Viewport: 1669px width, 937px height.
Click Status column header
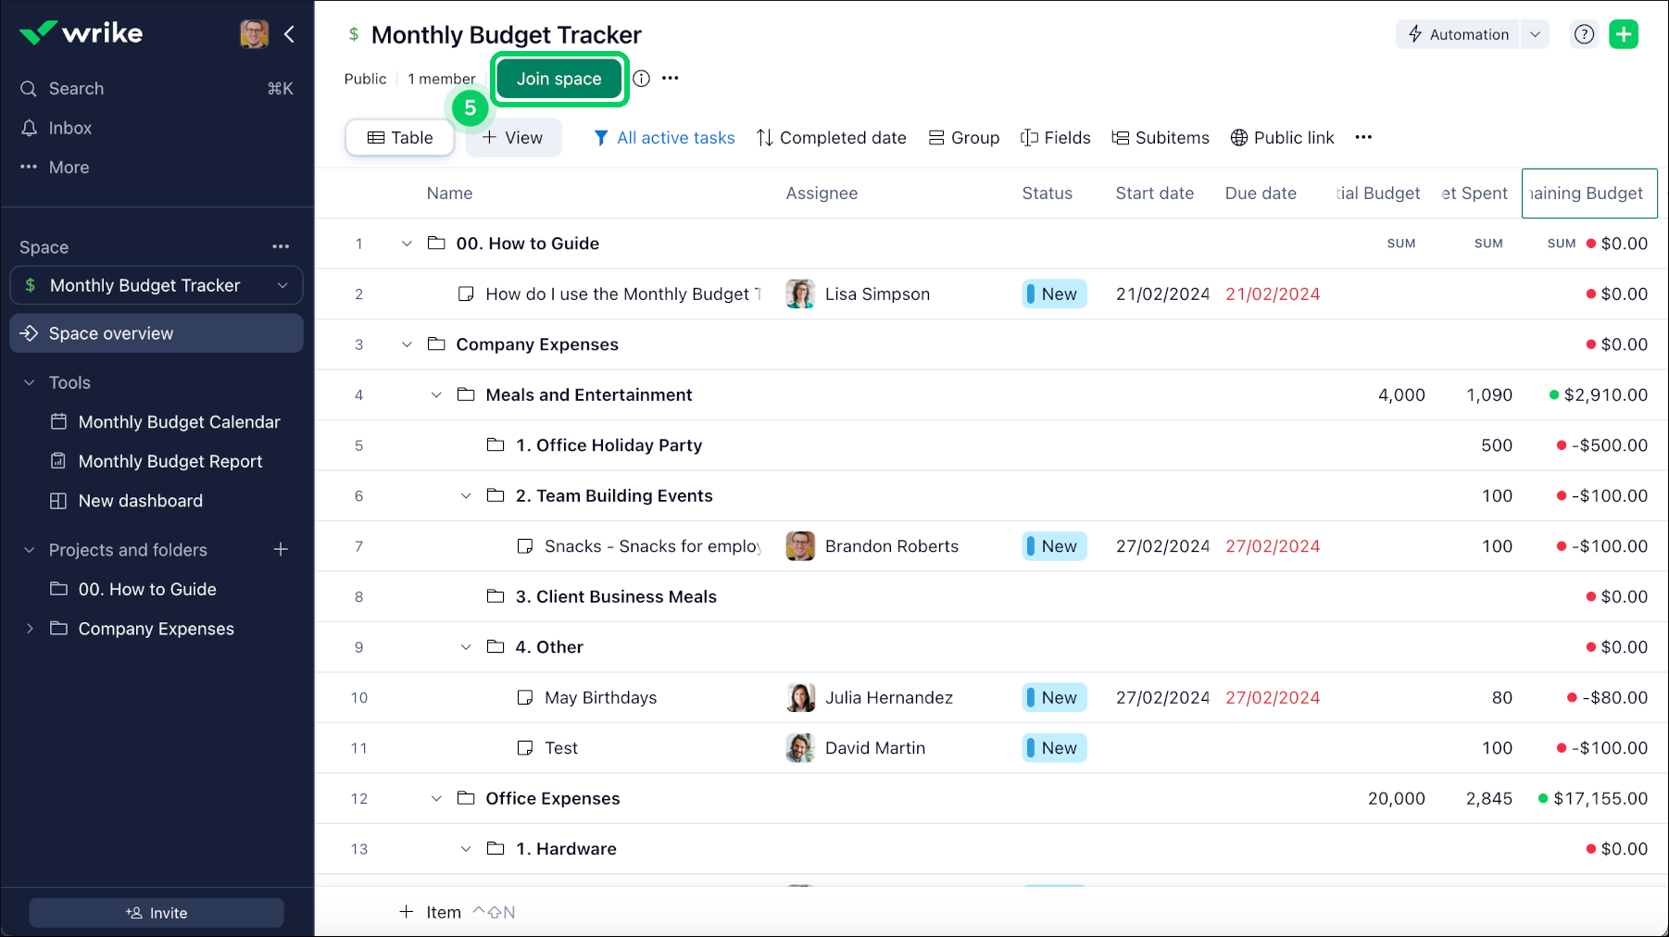[1048, 194]
